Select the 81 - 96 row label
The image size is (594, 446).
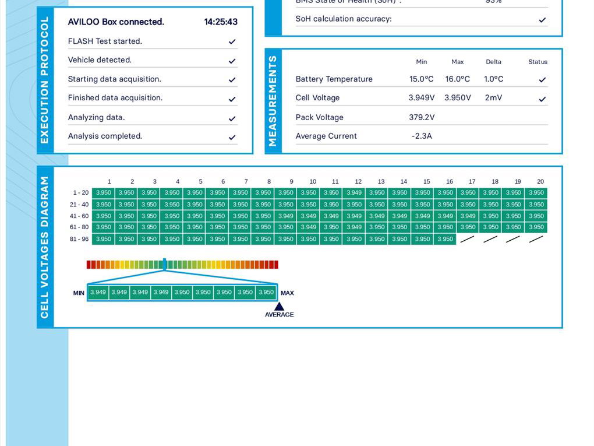click(80, 239)
